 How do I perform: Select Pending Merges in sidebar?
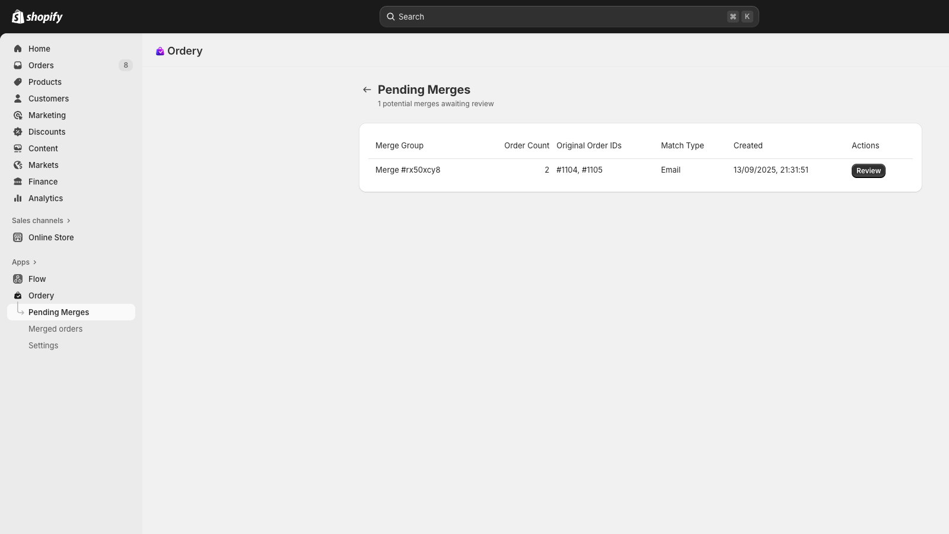click(71, 312)
